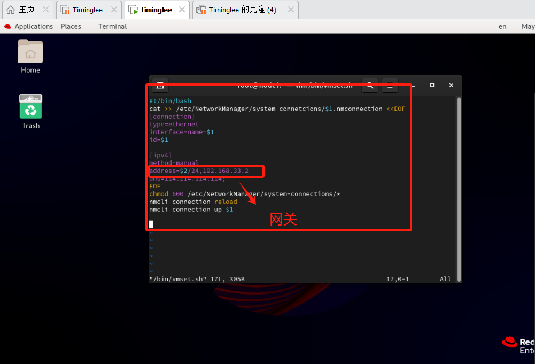Click the id=$1 line
This screenshot has width=535, height=364.
[159, 140]
